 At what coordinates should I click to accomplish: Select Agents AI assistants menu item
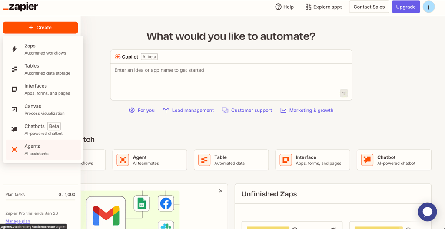click(43, 150)
